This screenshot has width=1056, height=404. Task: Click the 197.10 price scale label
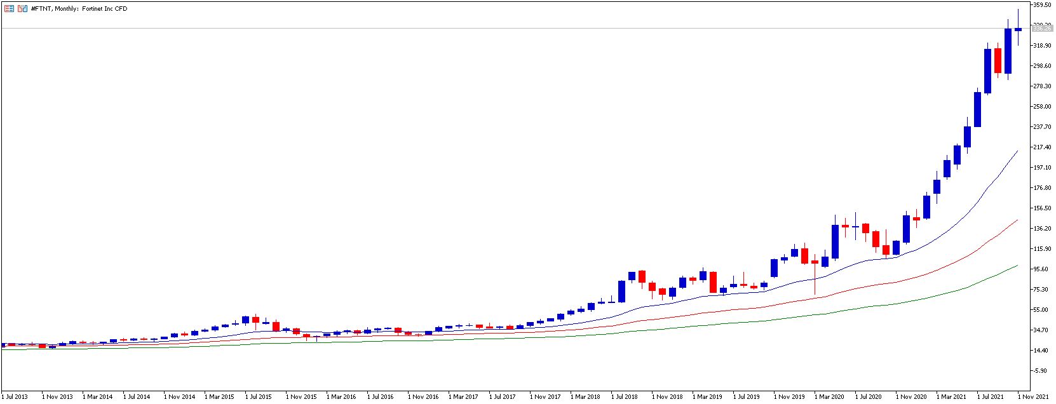click(x=1043, y=168)
